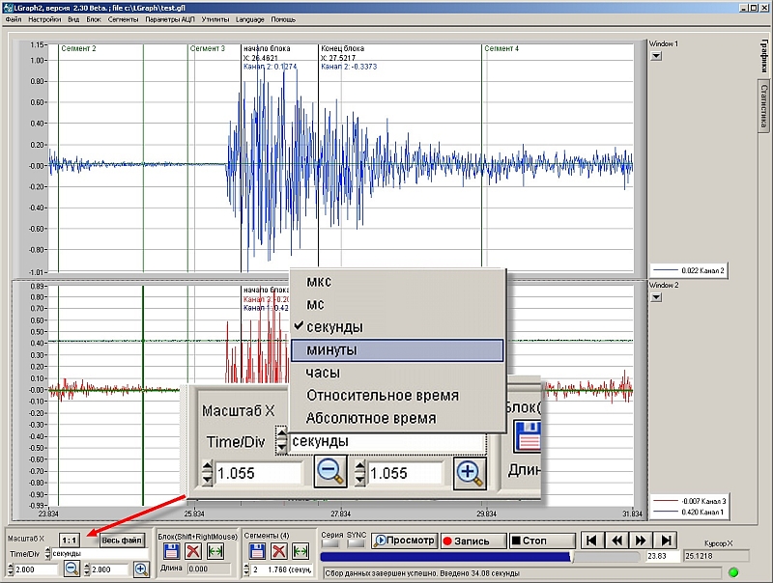
Task: Open the Помощь menu
Action: tap(283, 19)
